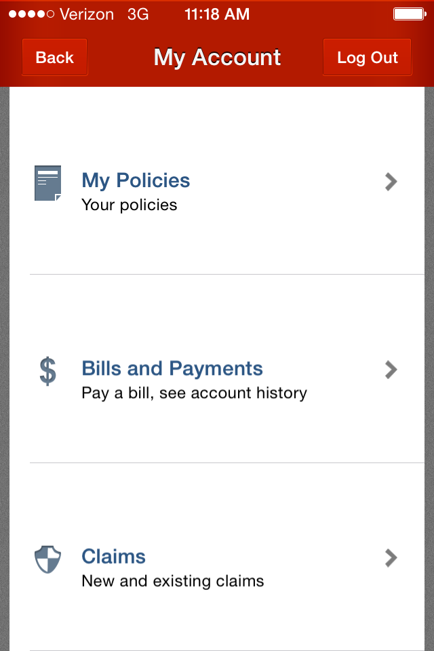This screenshot has width=434, height=651.
Task: Tap 'New and existing claims' description
Action: 173,581
